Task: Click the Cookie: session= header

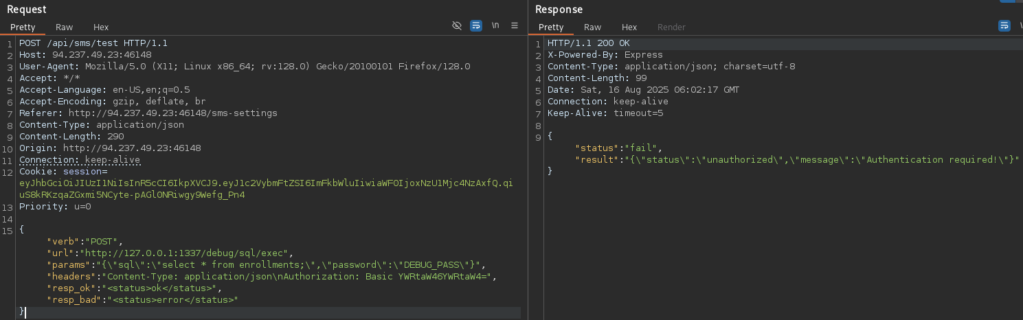Action: [63, 172]
